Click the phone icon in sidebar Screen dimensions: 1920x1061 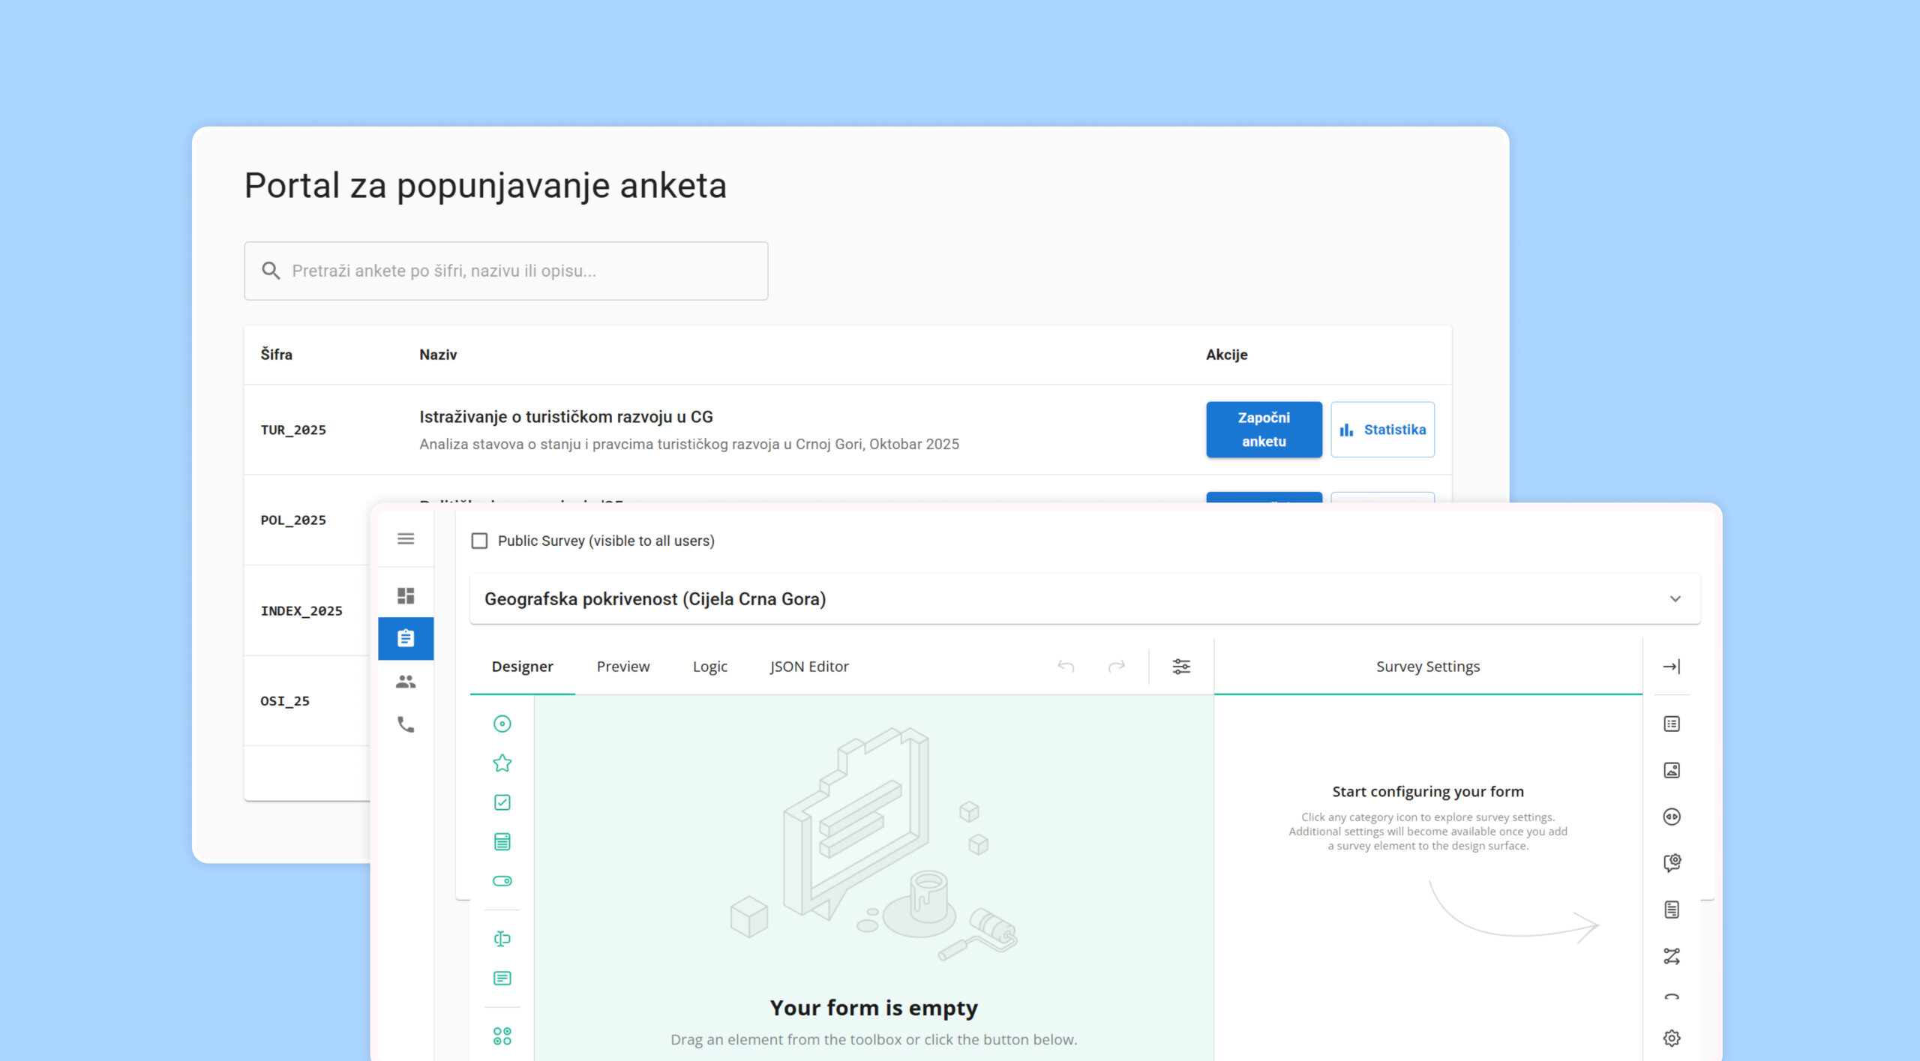click(406, 724)
